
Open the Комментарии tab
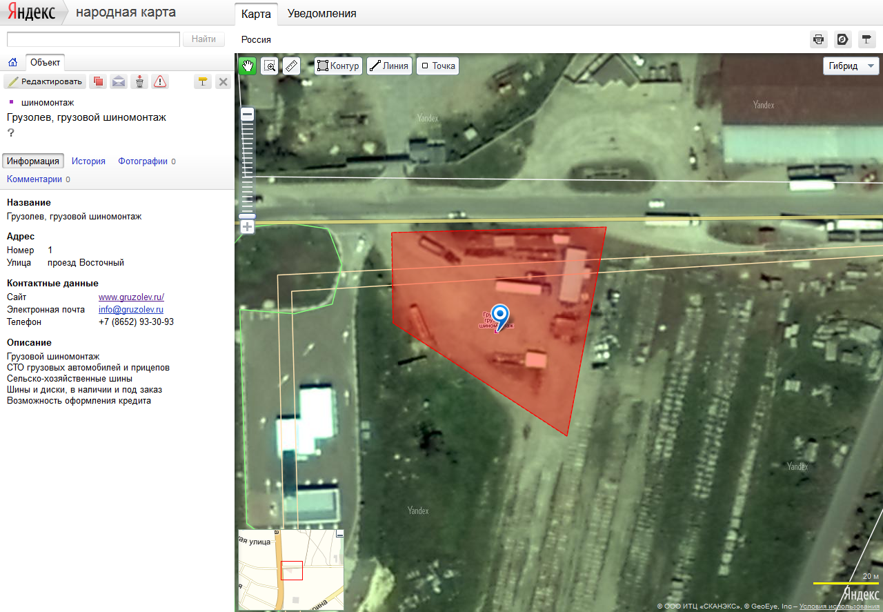pyautogui.click(x=34, y=179)
